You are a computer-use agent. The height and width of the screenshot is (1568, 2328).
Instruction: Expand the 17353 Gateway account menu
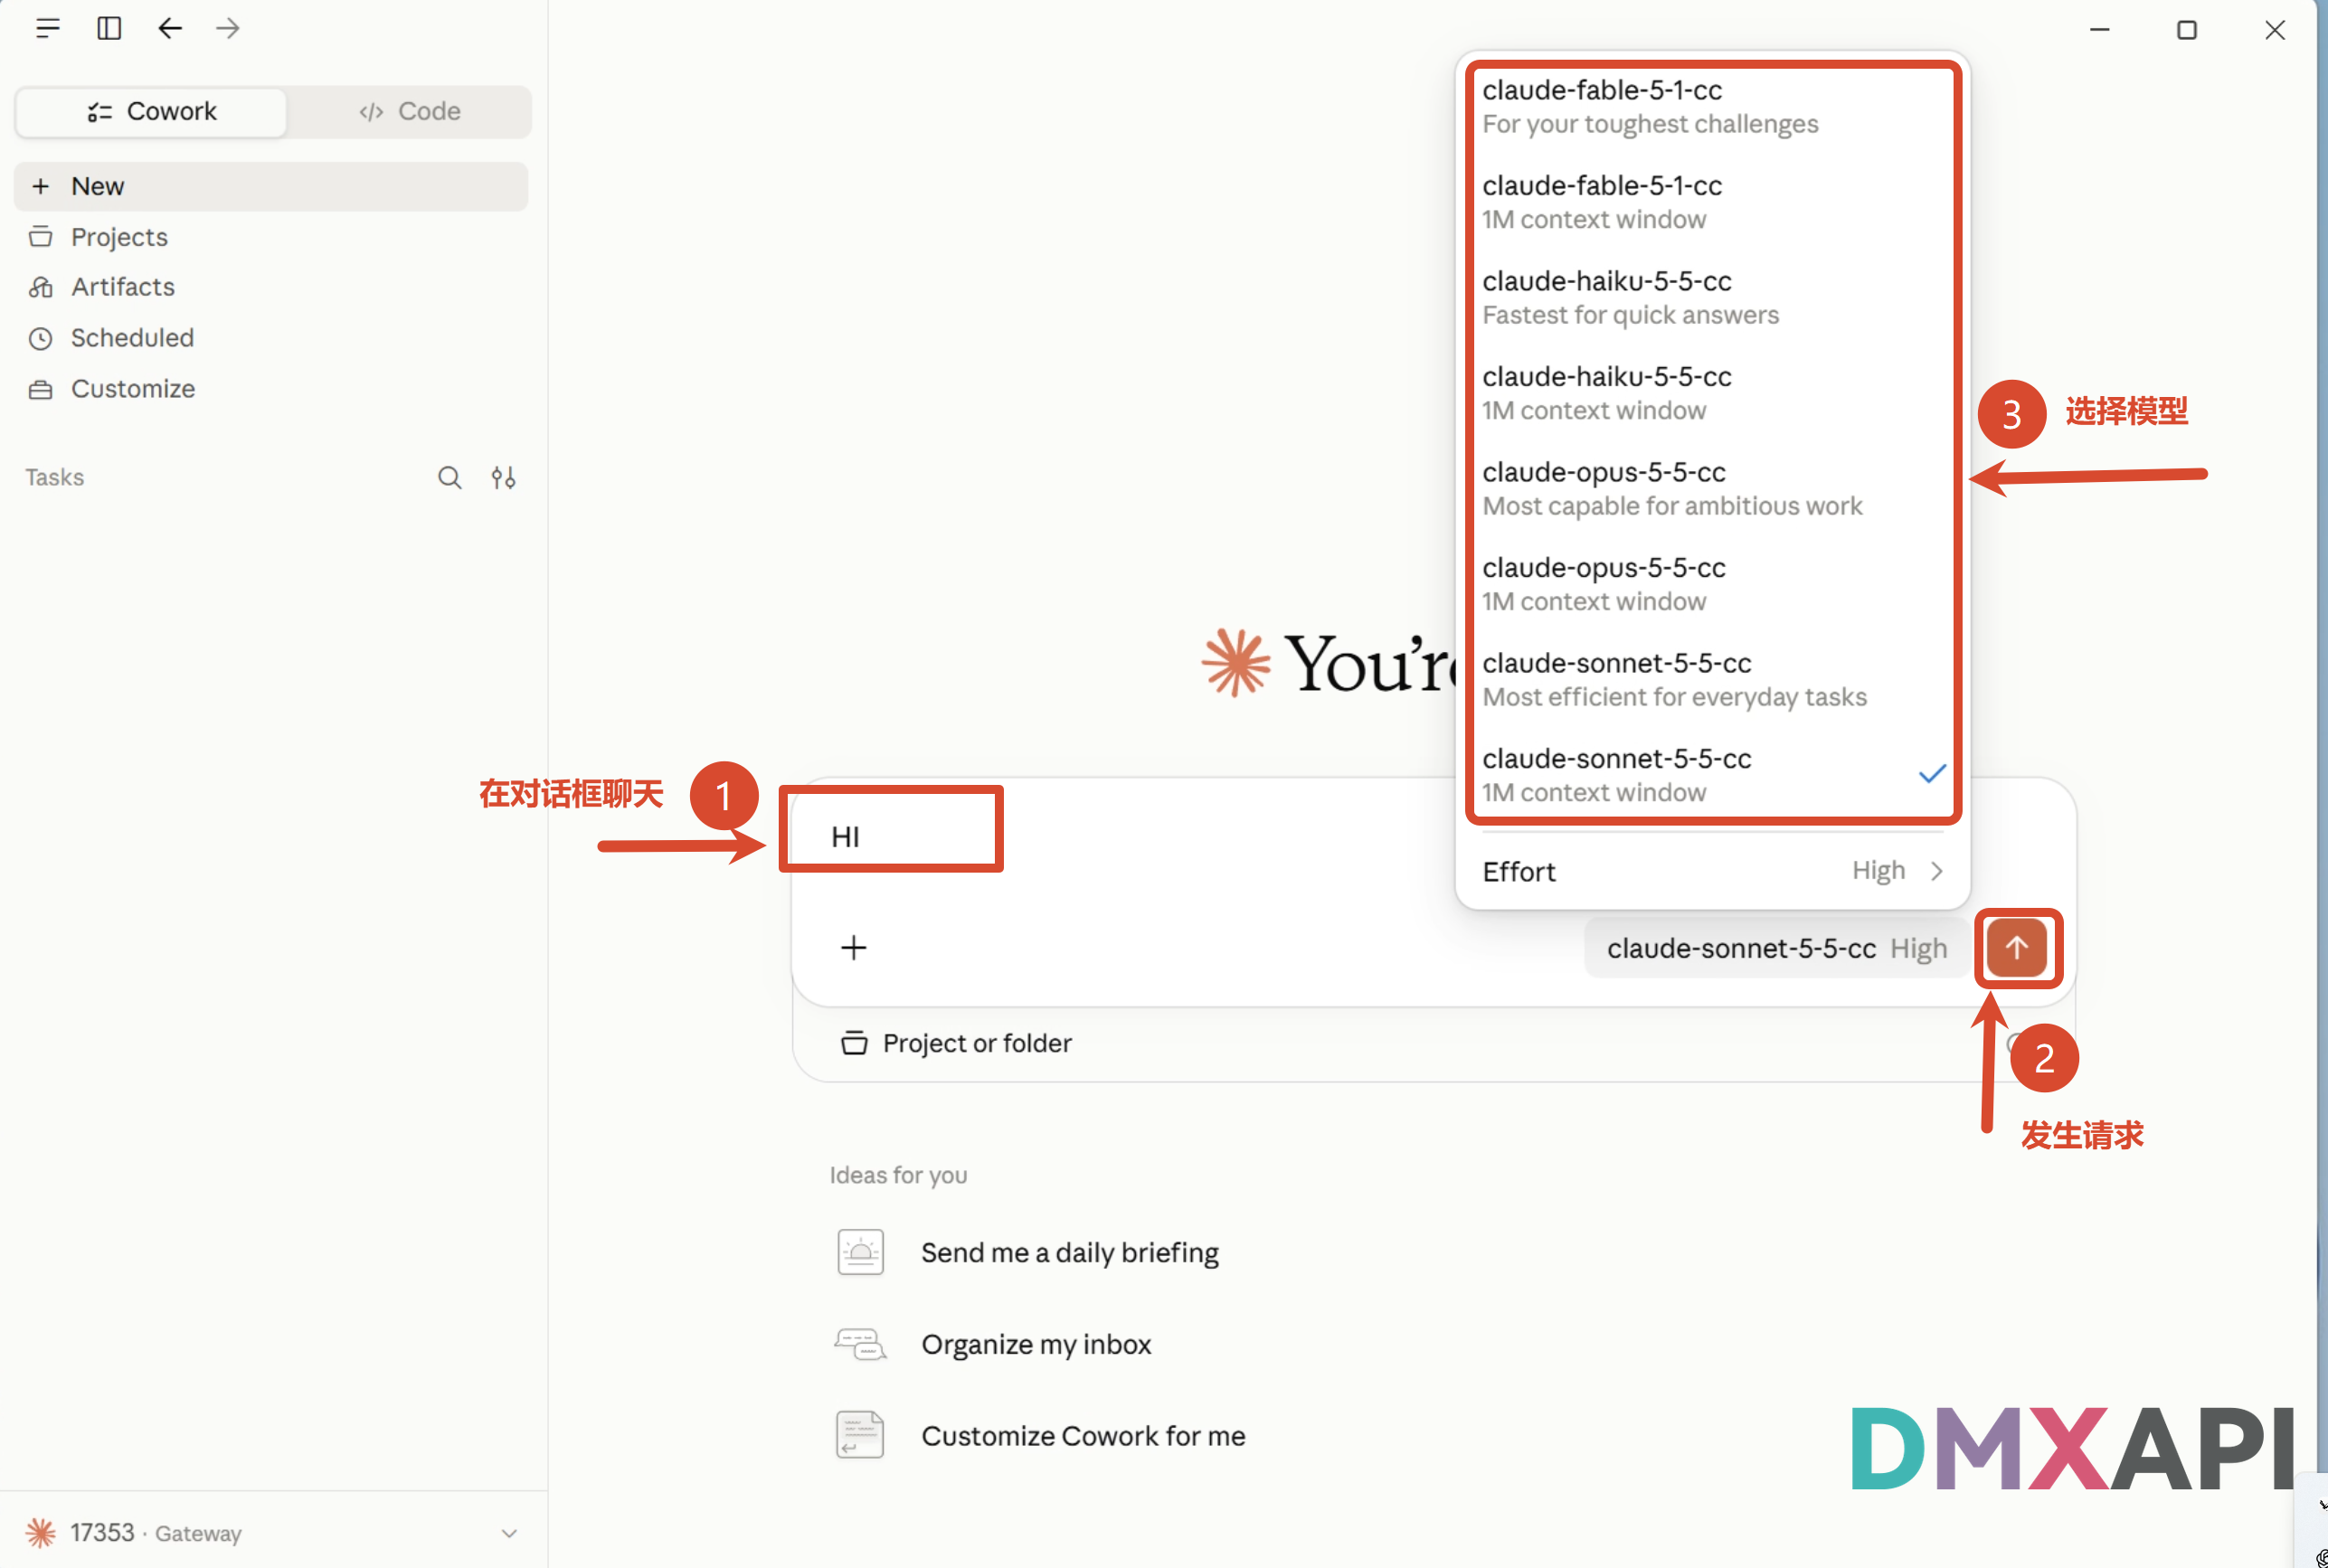point(272,1532)
